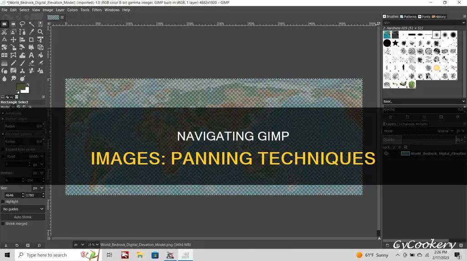
Task: Select the Smudge tool
Action: 13,78
